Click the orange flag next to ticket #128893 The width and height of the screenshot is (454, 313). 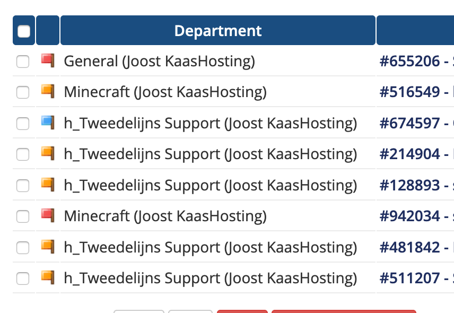pyautogui.click(x=48, y=185)
